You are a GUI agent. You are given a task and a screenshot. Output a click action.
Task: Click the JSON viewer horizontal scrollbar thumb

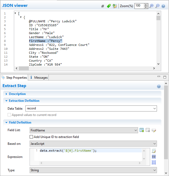click(24, 68)
